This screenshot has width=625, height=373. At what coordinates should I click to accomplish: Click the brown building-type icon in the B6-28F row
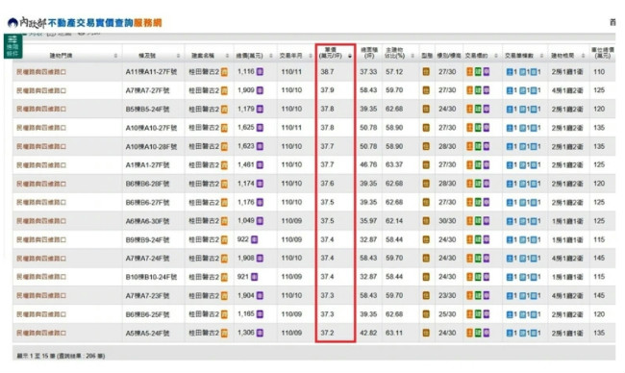point(426,184)
